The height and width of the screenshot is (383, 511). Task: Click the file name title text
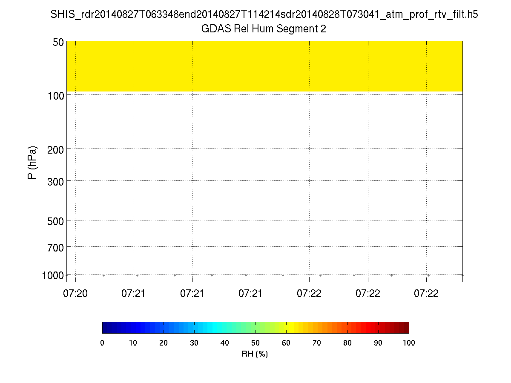(x=264, y=14)
